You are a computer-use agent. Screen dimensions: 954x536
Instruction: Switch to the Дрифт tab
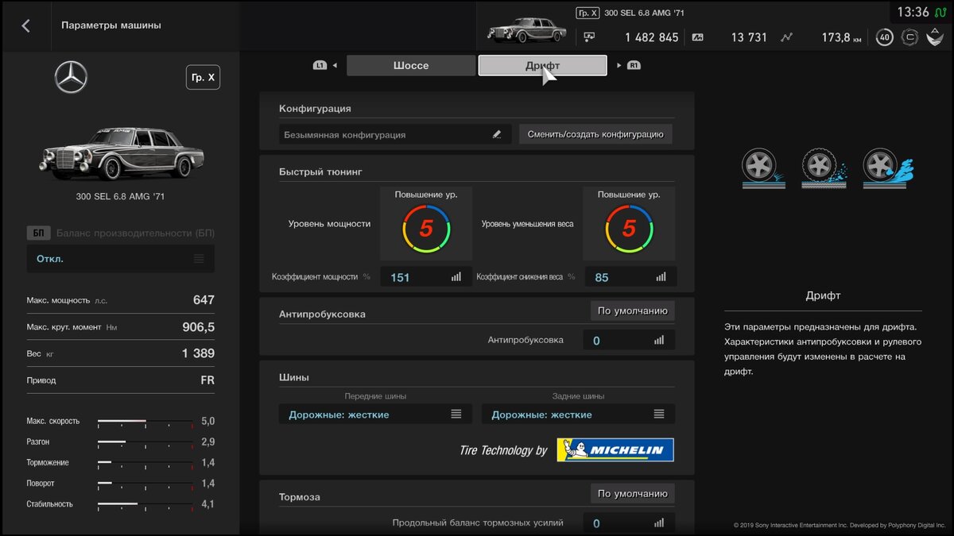pyautogui.click(x=542, y=65)
